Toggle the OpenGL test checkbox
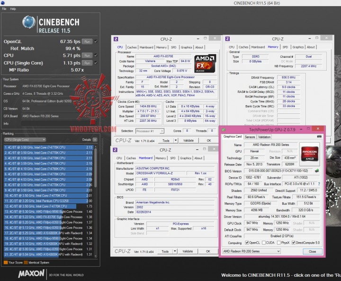The width and height of the screenshot is (341, 281). pyautogui.click(x=96, y=41)
